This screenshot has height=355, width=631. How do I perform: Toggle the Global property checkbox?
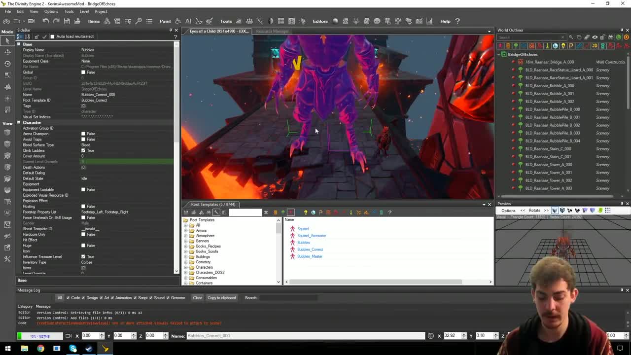point(83,72)
